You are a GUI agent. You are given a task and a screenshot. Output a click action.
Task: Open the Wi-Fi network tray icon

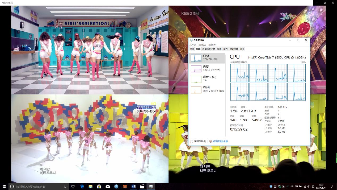coord(304,187)
